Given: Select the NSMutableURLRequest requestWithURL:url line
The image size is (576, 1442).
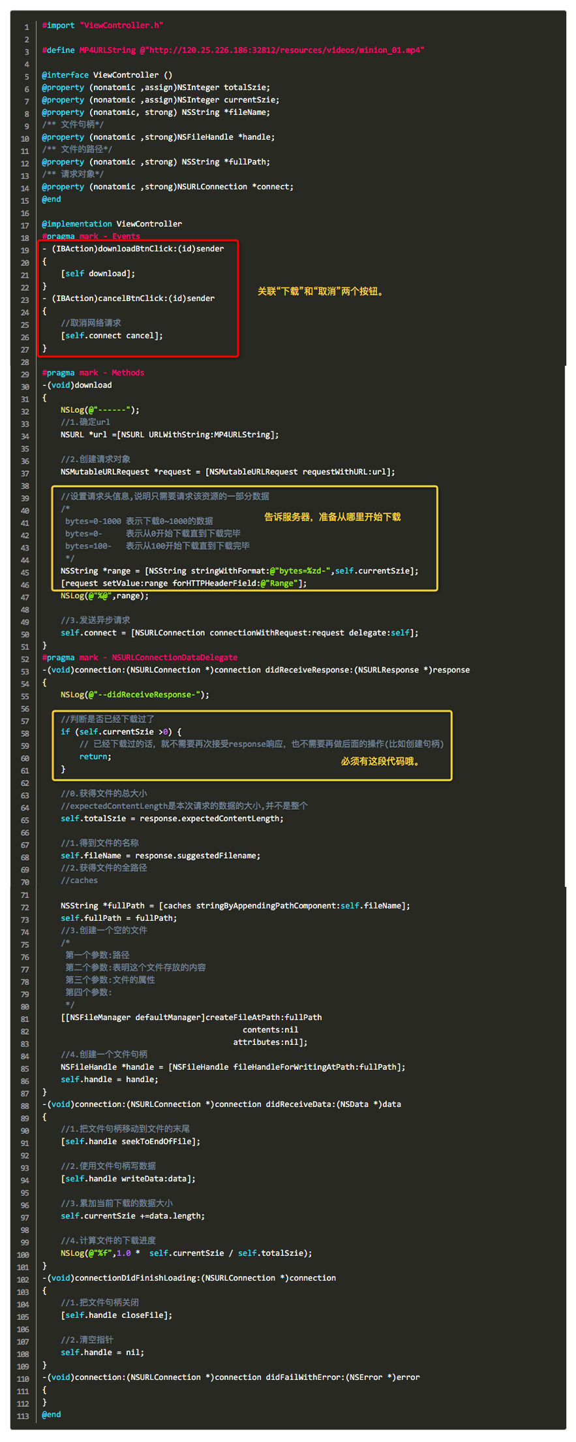Looking at the screenshot, I should coord(228,472).
